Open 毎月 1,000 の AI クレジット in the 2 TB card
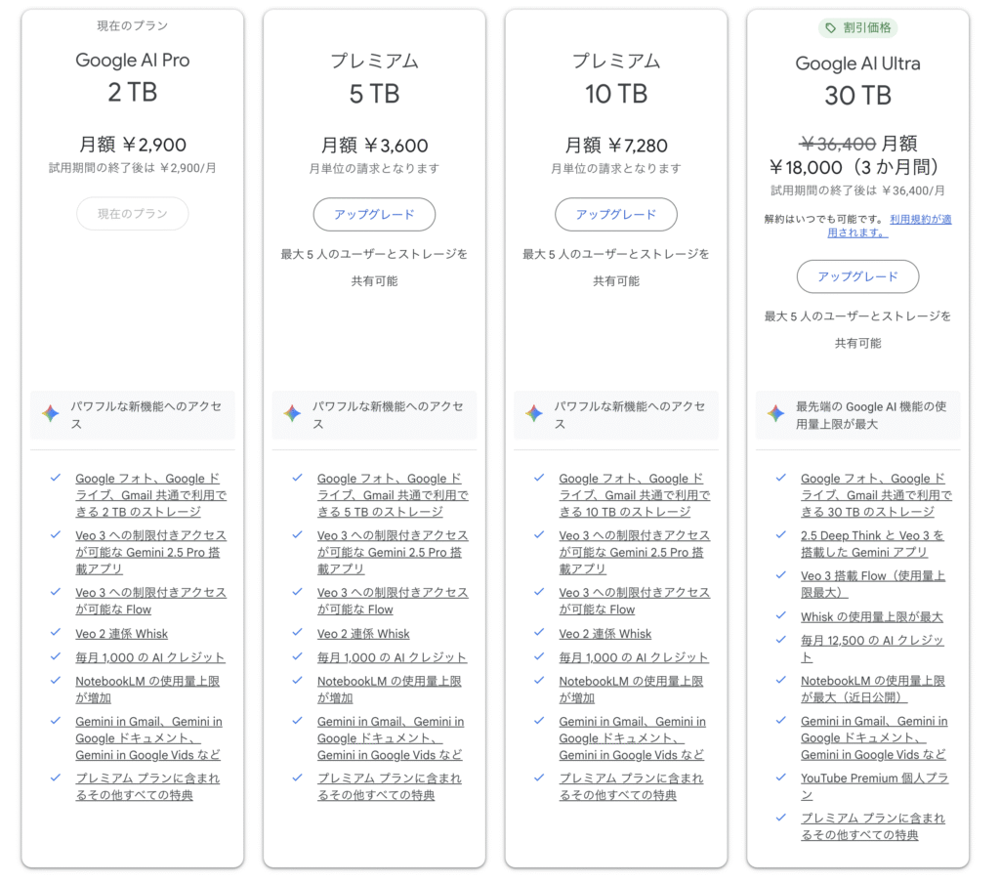This screenshot has width=1000, height=883. (149, 657)
